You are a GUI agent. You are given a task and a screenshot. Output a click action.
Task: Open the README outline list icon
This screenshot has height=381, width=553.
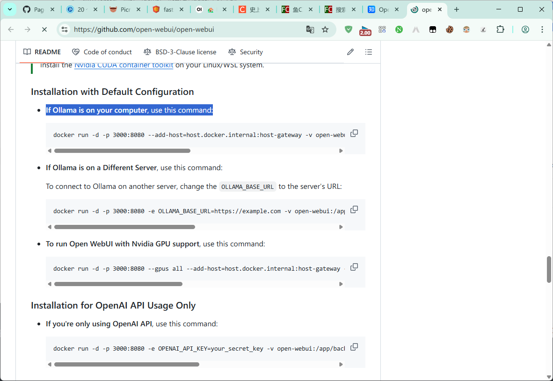(x=369, y=52)
